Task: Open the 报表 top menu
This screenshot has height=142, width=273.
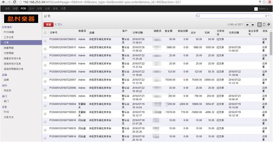Action: click(x=55, y=9)
